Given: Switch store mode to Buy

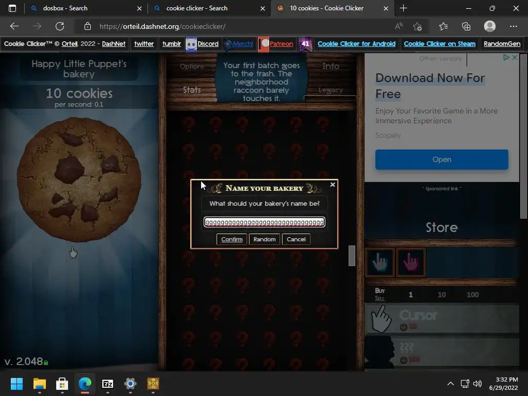Looking at the screenshot, I should (380, 291).
